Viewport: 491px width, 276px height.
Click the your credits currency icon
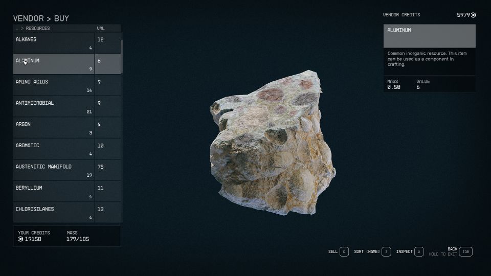20,239
